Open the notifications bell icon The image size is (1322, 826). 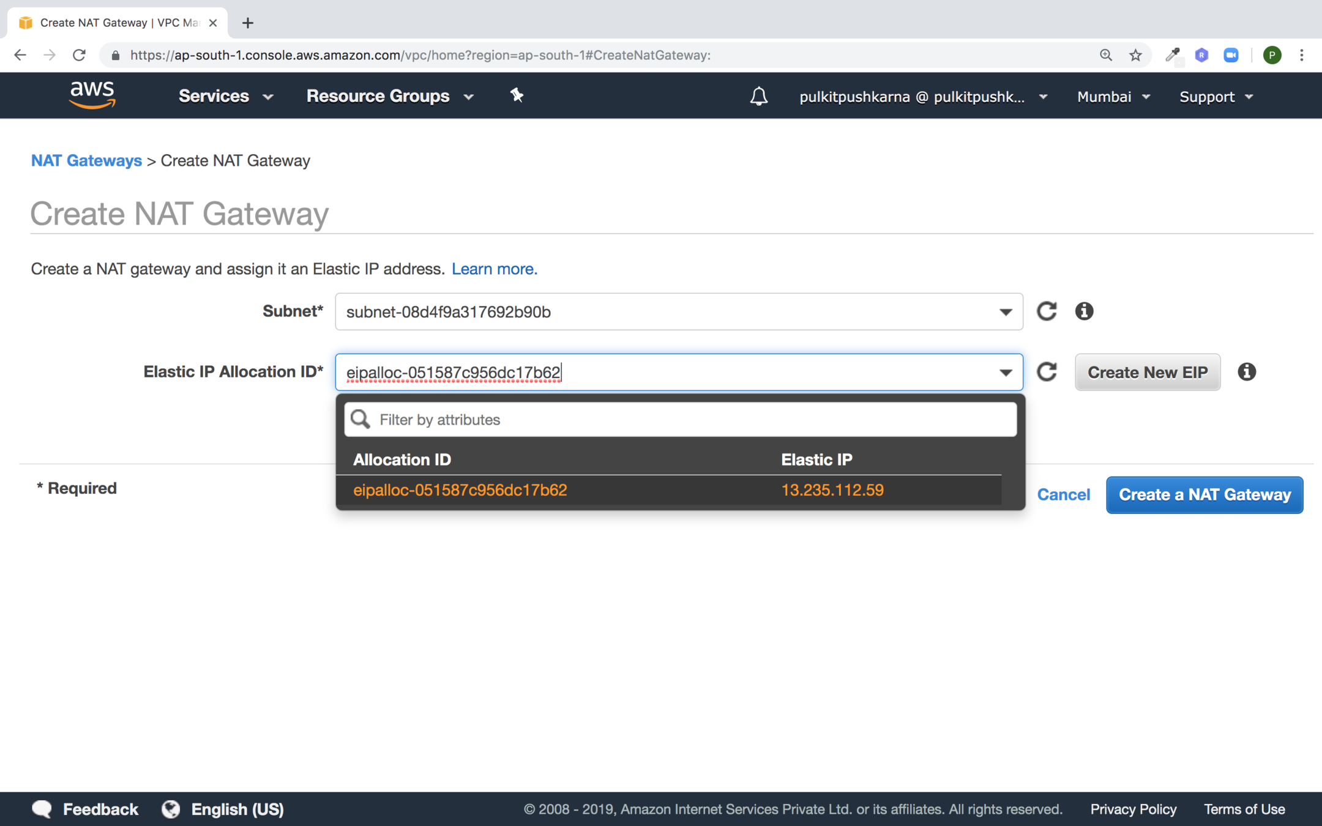tap(759, 96)
